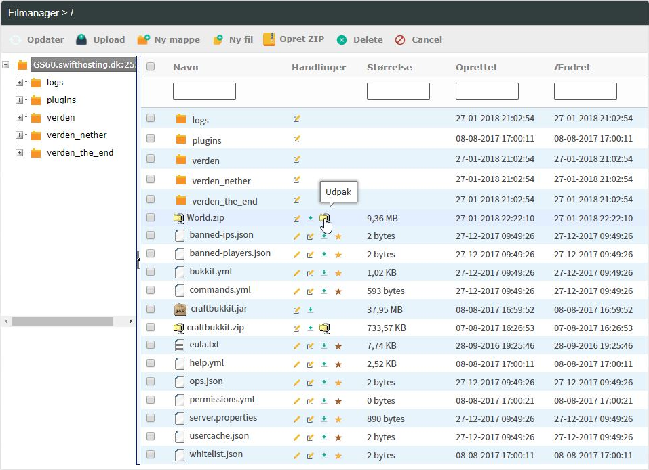649x470 pixels.
Task: Sort by the Oprettet column header
Action: (476, 67)
